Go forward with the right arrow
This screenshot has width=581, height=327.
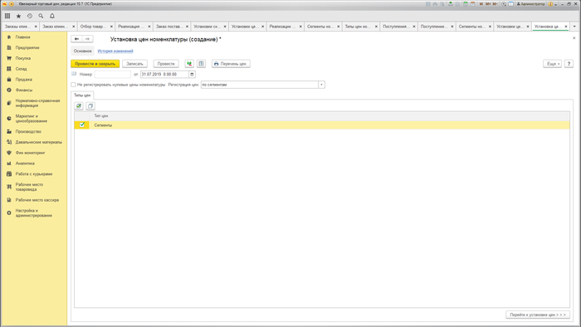(87, 39)
